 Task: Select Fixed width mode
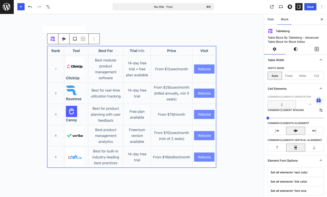pyautogui.click(x=289, y=76)
